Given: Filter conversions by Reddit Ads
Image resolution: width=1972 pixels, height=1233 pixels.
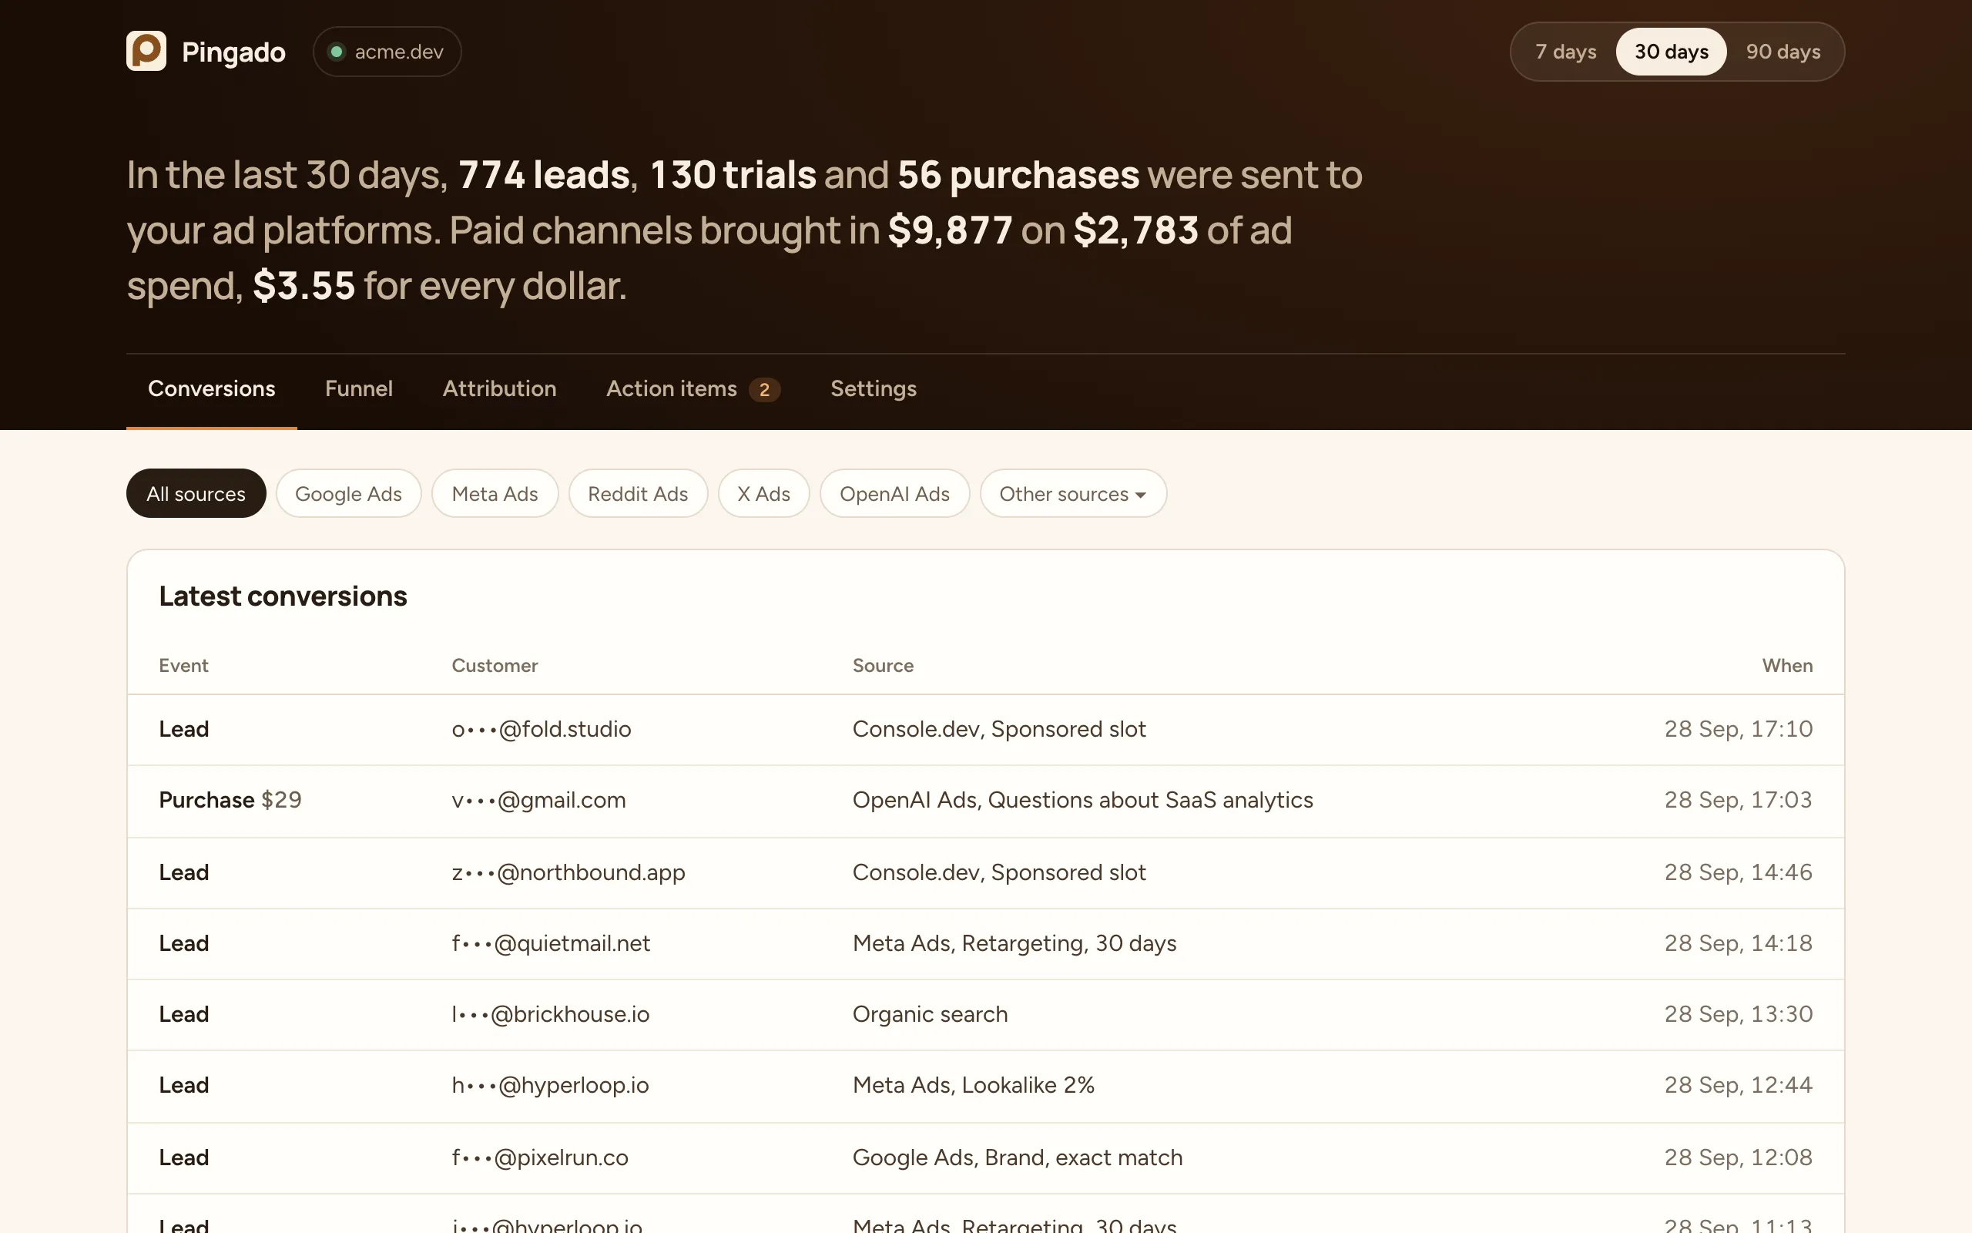Looking at the screenshot, I should coord(638,493).
